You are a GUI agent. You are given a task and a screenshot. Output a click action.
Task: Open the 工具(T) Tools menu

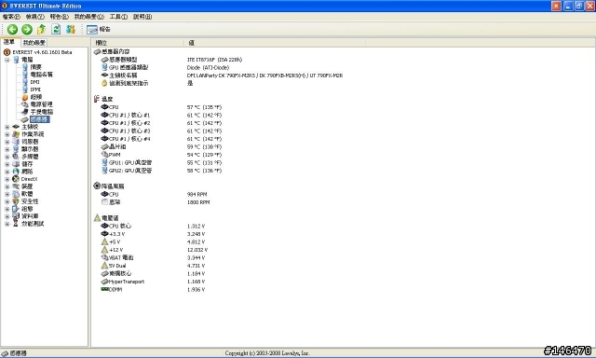(118, 17)
